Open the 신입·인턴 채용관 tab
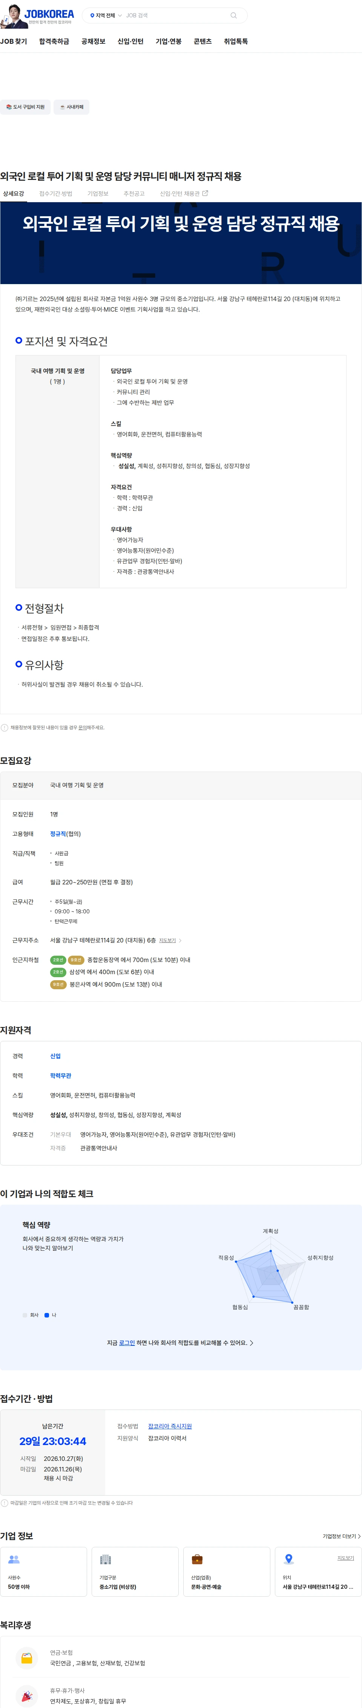 tap(184, 194)
